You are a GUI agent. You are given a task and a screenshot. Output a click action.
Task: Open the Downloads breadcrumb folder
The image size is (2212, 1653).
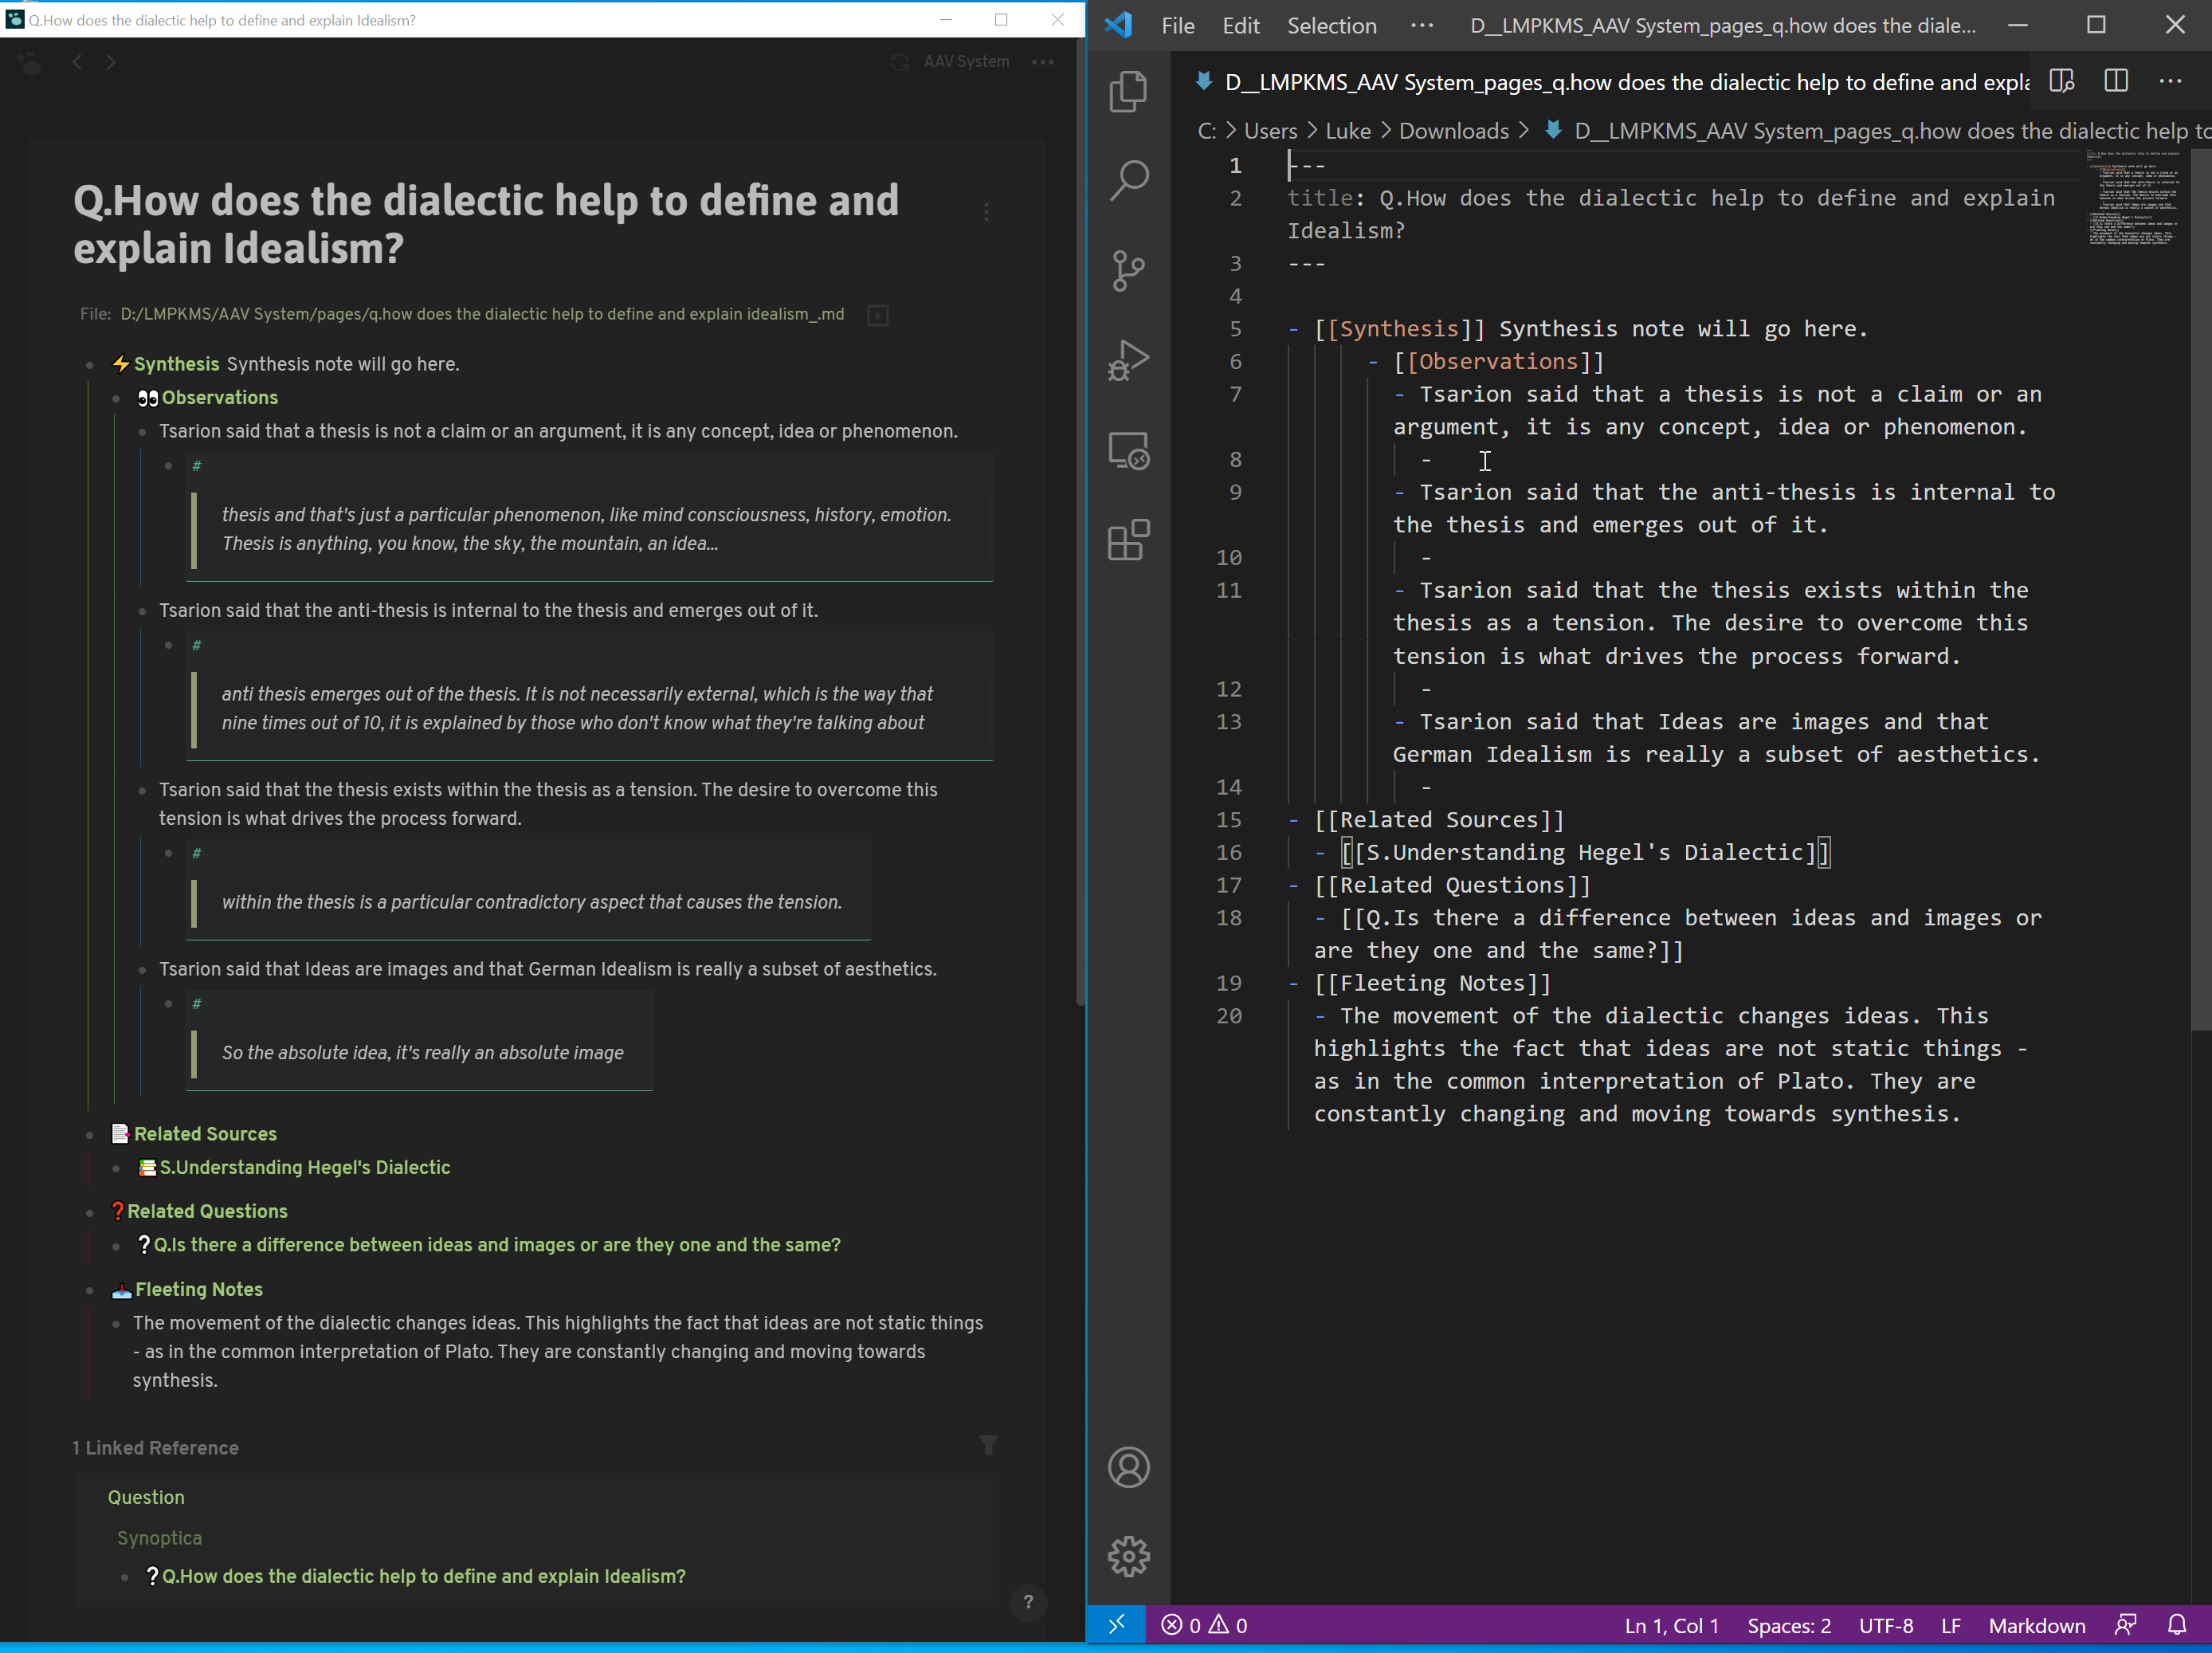point(1453,131)
